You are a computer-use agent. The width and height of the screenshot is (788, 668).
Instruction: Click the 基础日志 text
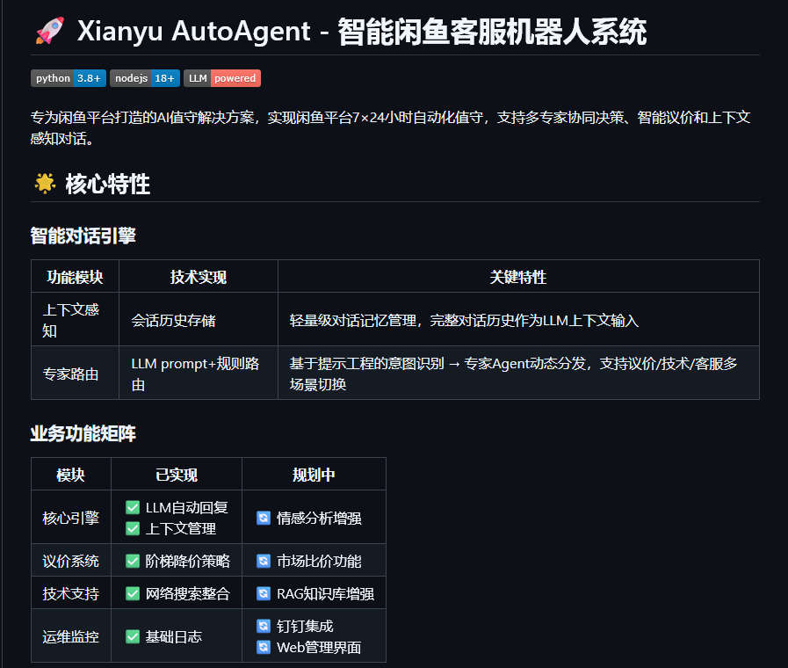tap(173, 637)
